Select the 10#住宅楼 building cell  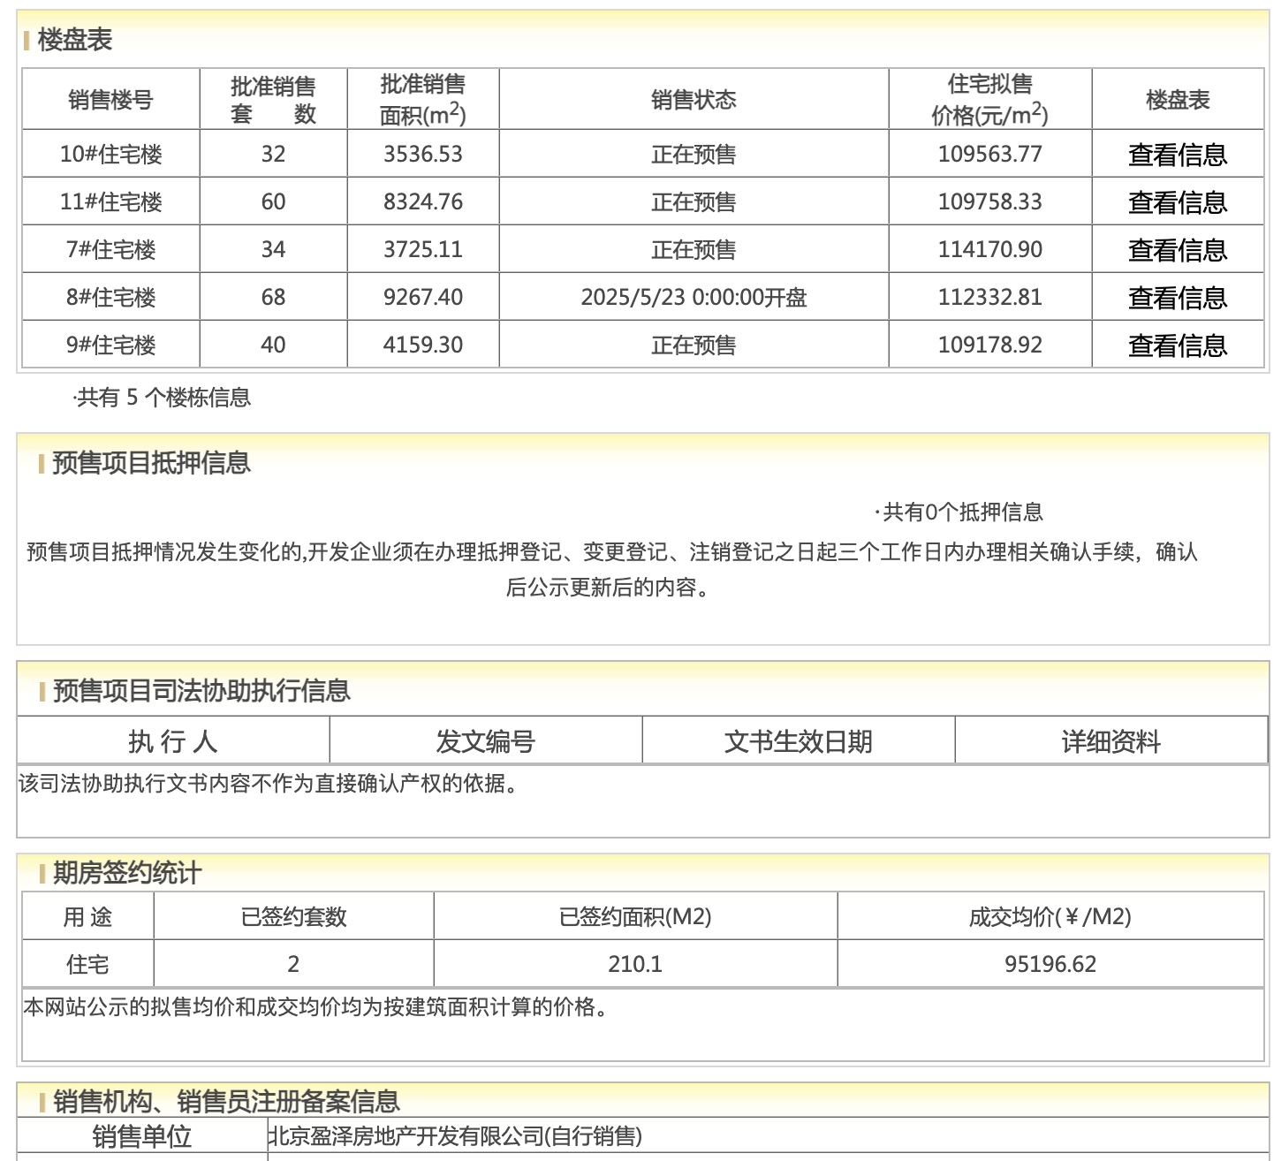[x=111, y=155]
